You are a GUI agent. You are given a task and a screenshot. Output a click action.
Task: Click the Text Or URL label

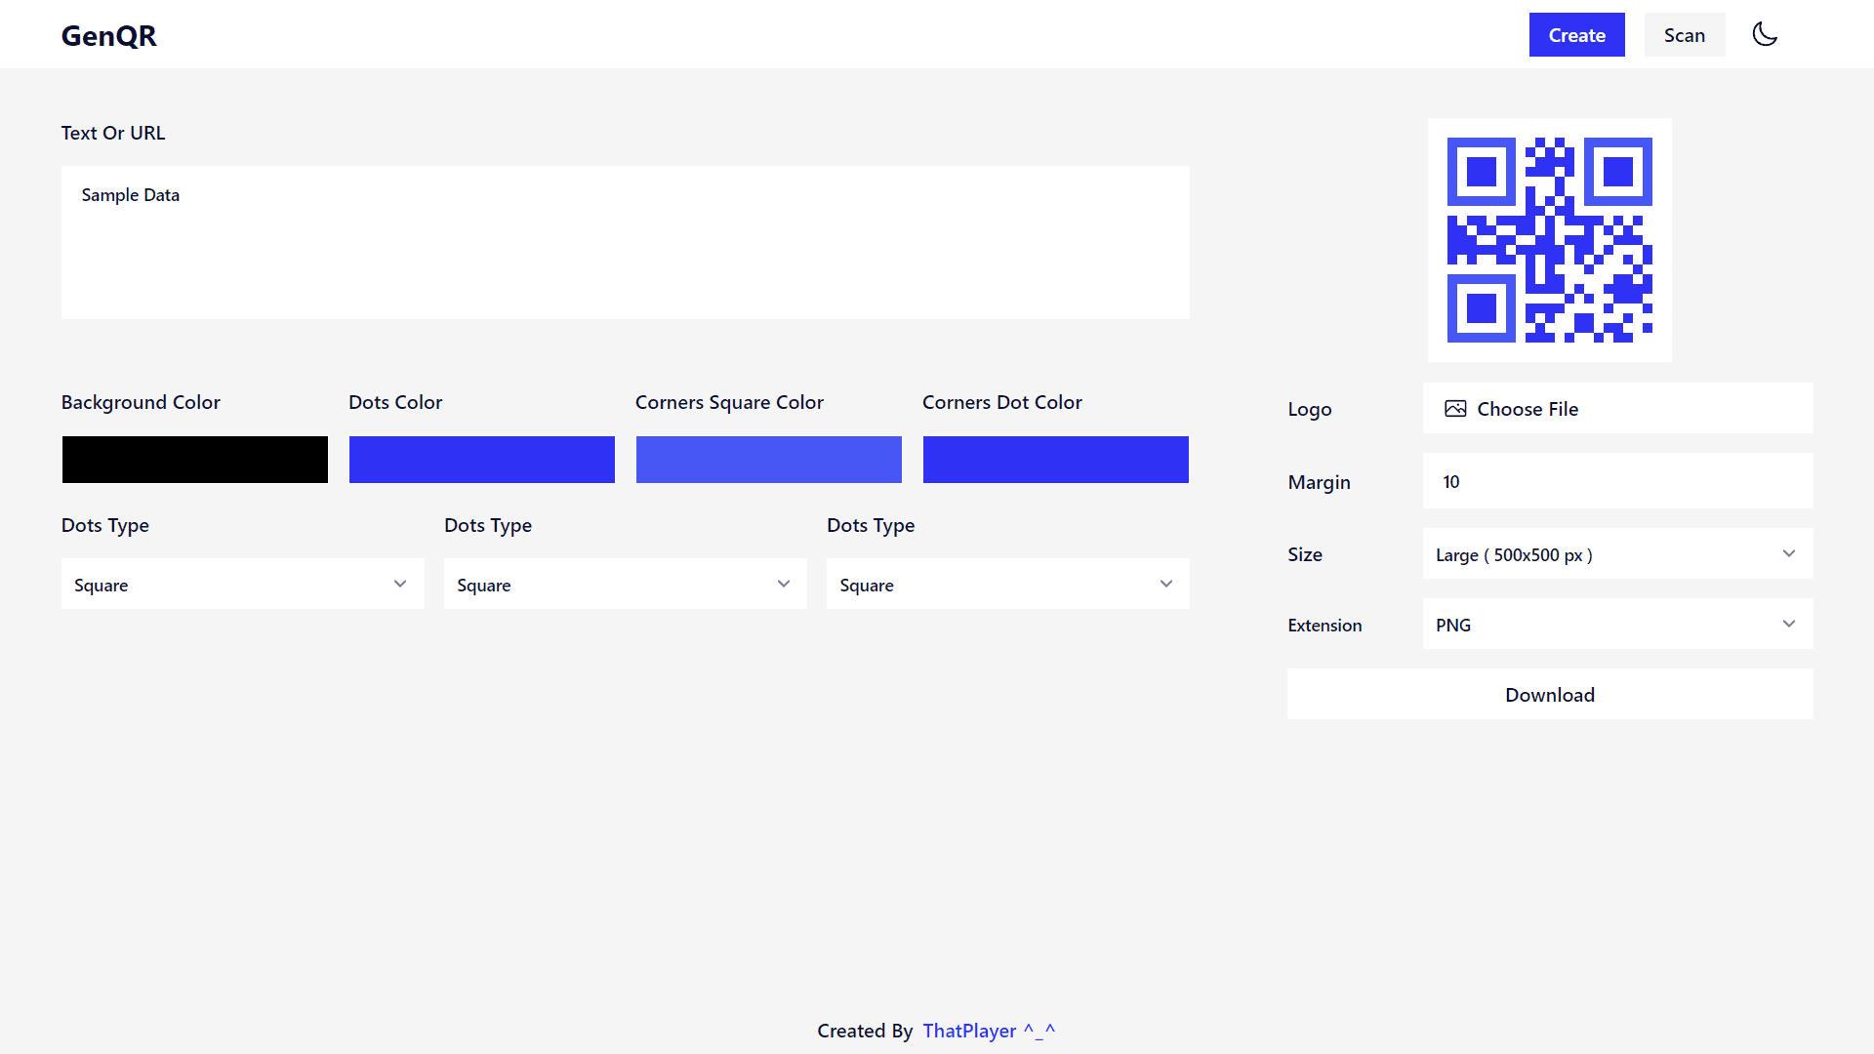tap(113, 133)
